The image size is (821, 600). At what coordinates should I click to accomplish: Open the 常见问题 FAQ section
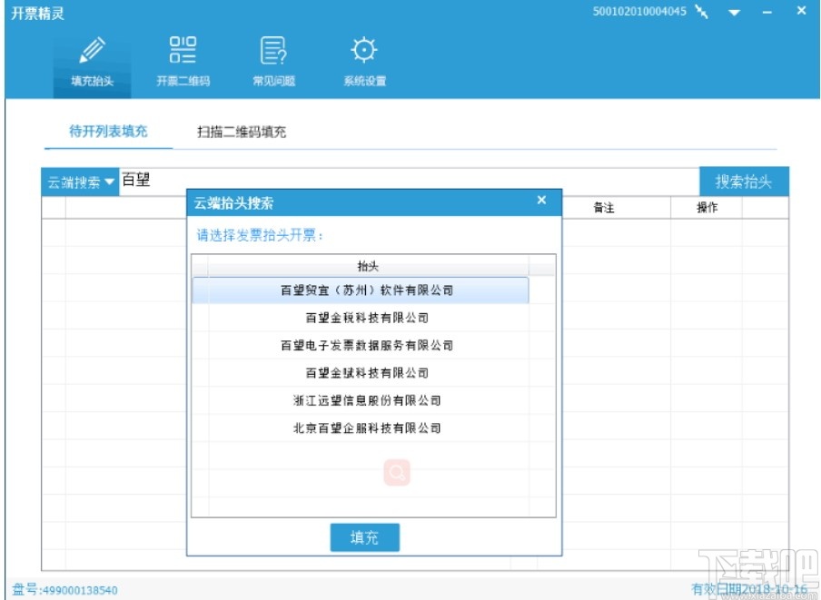click(274, 62)
